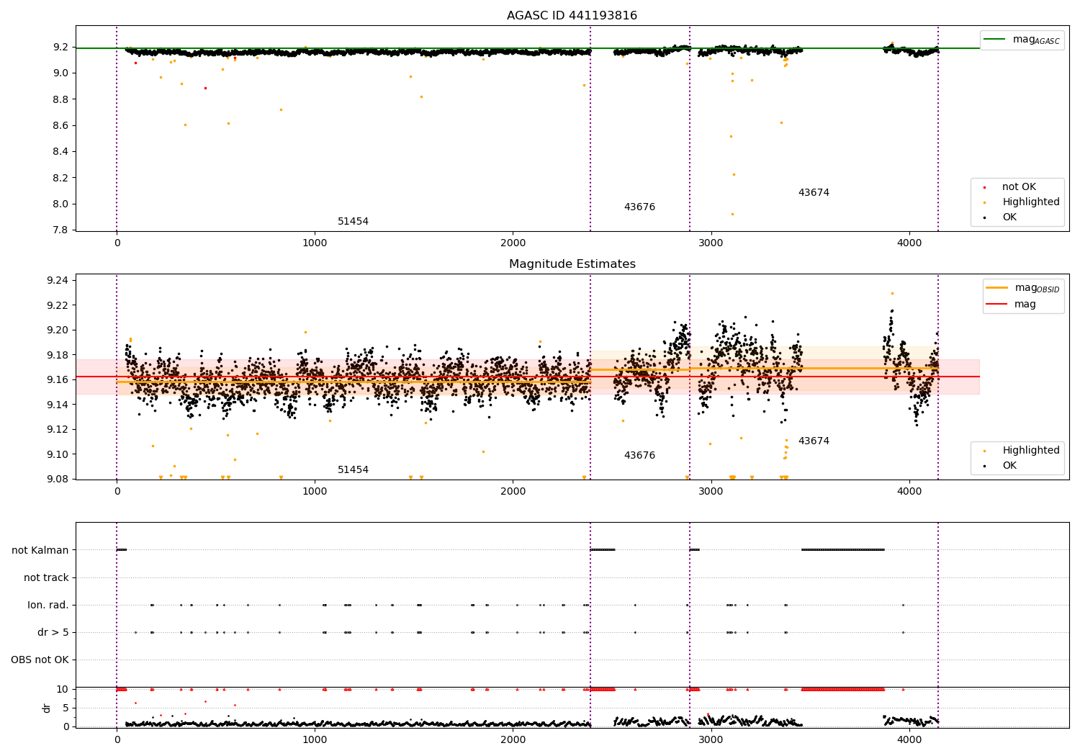This screenshot has width=1080, height=756.
Task: Click the tick label 10 on the dr axis
Action: click(x=63, y=690)
